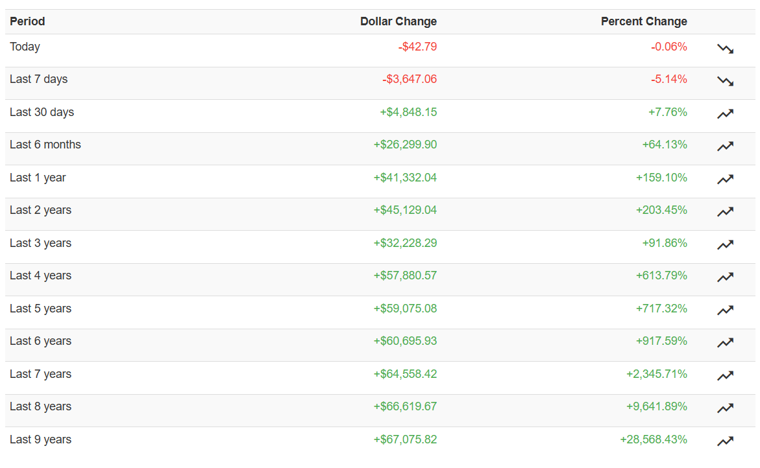The image size is (760, 468).
Task: Select the Last 3 years period label
Action: coord(40,243)
